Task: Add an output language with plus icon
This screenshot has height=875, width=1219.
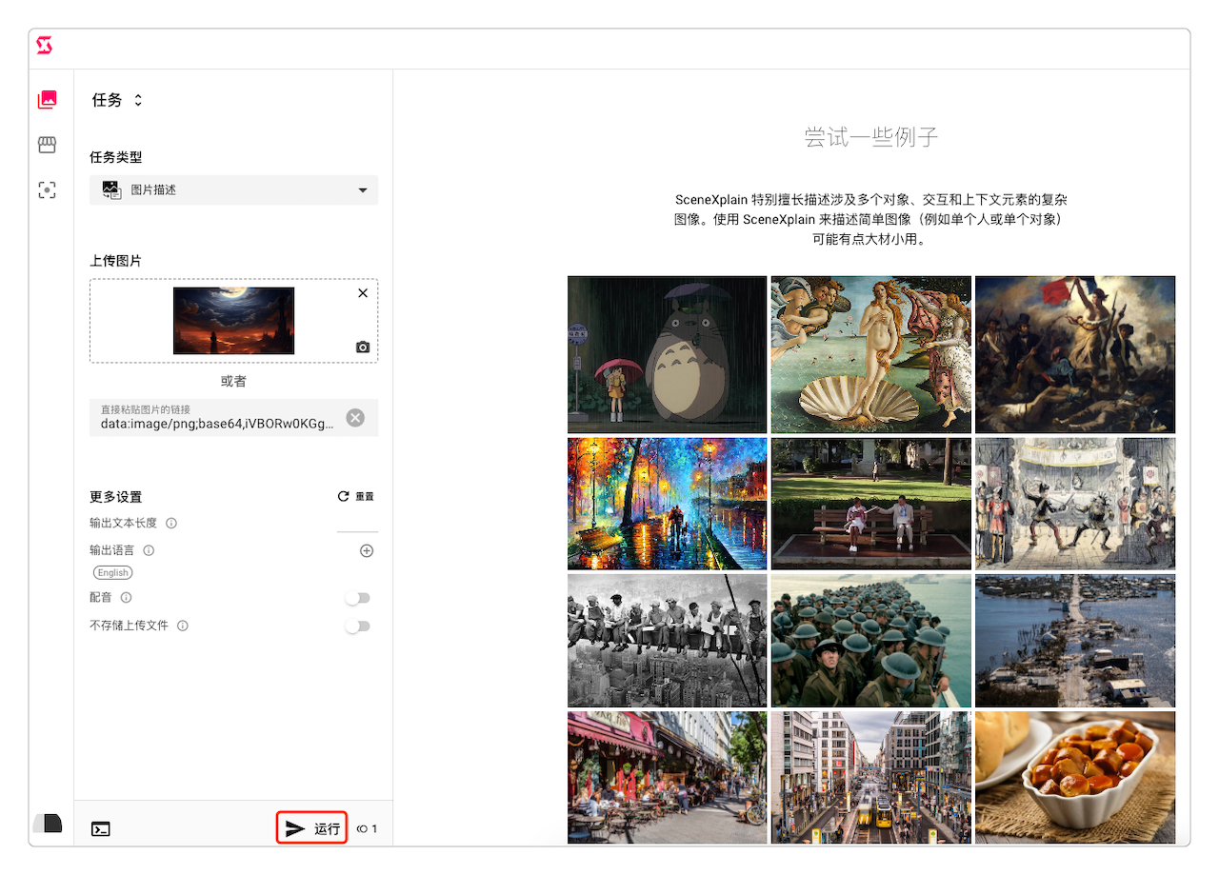Action: pyautogui.click(x=367, y=550)
